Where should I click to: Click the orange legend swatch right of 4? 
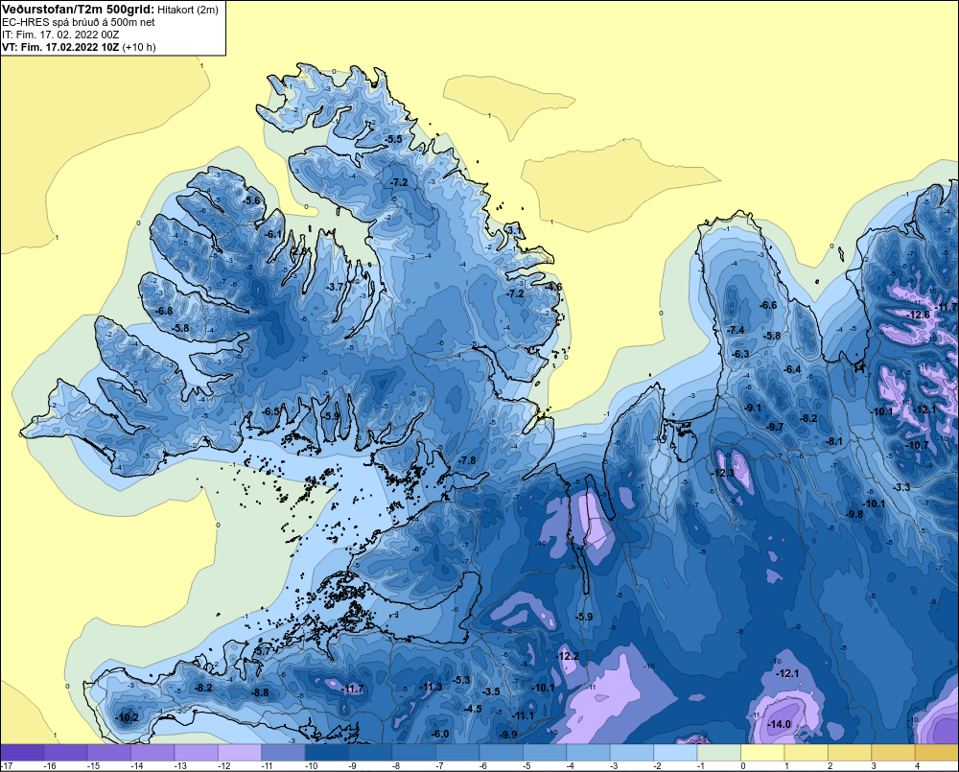(937, 753)
